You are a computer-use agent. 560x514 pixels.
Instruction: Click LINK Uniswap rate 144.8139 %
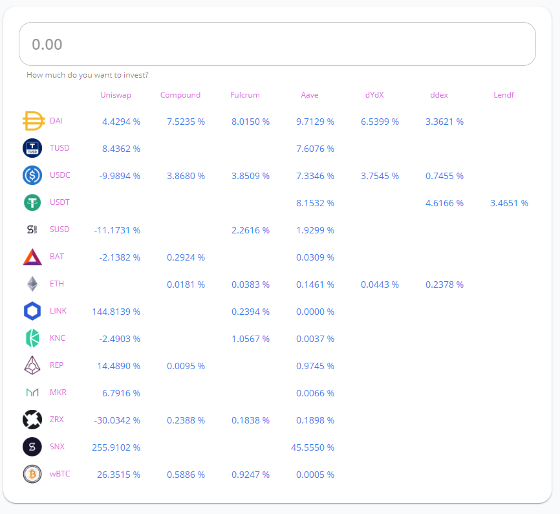coord(116,312)
